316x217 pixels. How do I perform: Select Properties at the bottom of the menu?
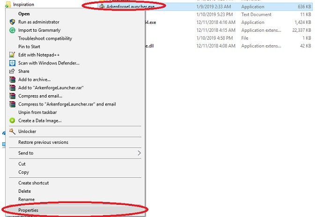28,210
